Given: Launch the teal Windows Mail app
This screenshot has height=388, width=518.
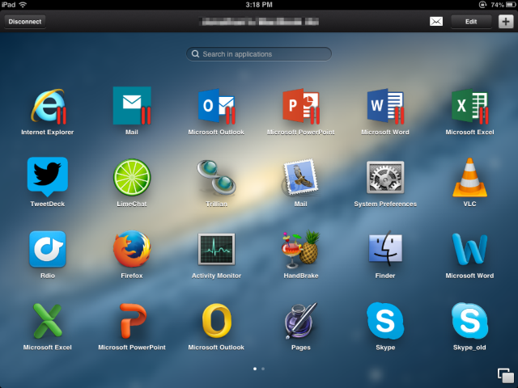Looking at the screenshot, I should 132,106.
